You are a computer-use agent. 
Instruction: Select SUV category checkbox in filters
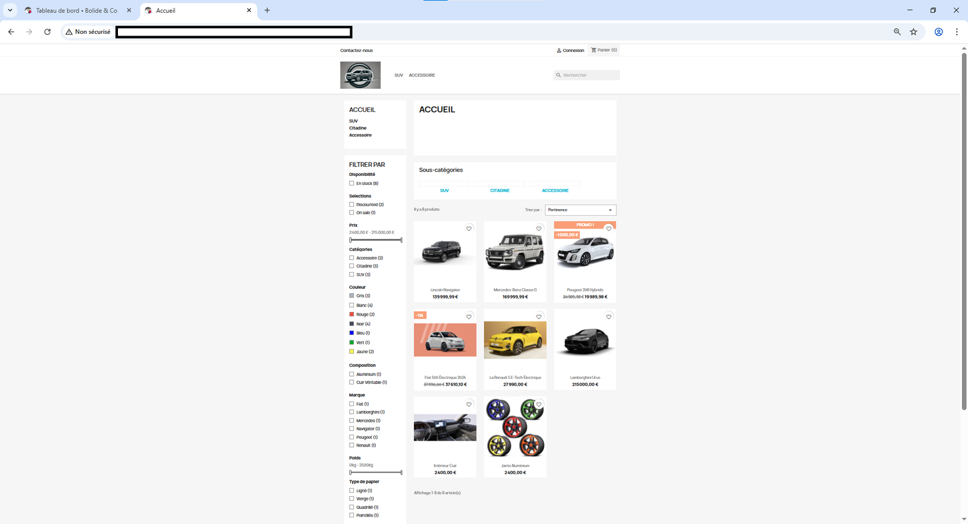pos(352,274)
